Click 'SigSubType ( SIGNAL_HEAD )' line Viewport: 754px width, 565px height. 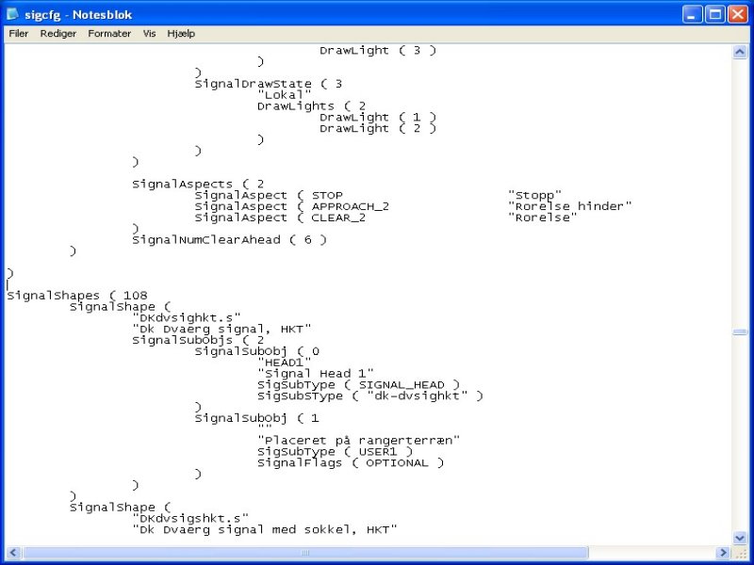pyautogui.click(x=359, y=385)
